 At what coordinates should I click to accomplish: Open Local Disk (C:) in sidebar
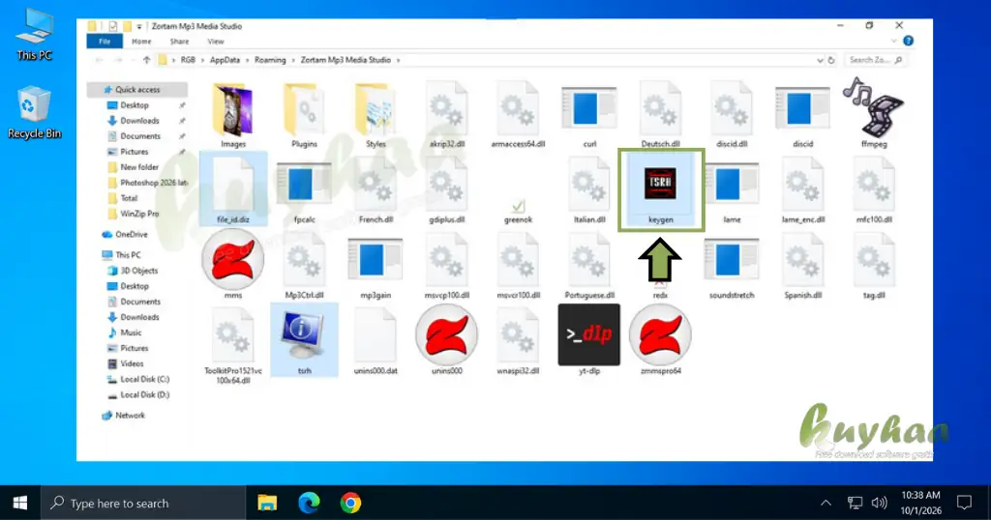pos(145,379)
